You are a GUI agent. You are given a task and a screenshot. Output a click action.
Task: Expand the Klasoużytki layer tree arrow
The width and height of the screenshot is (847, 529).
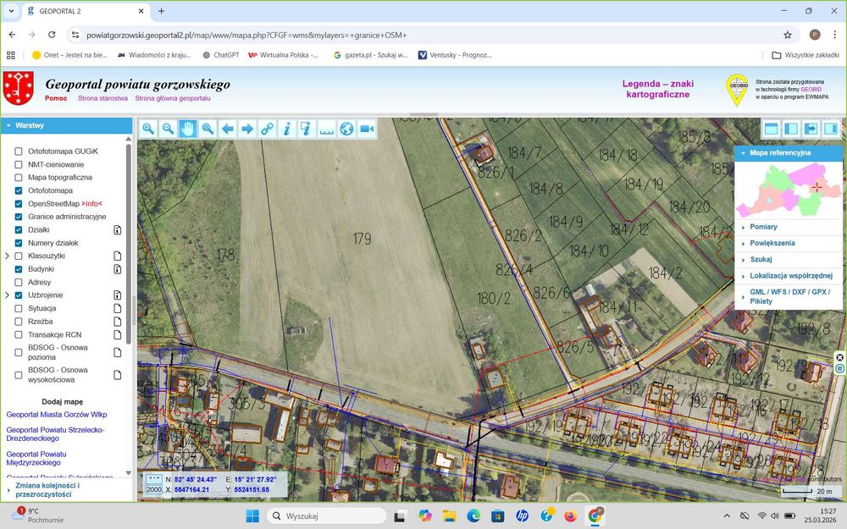7,256
